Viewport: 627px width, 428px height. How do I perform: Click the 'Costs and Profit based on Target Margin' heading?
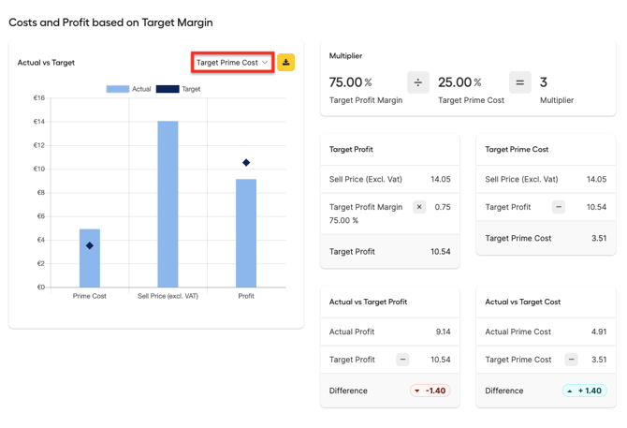click(110, 22)
